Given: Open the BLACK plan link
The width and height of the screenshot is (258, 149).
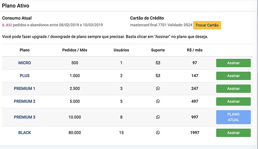Looking at the screenshot, I should click(x=25, y=132).
